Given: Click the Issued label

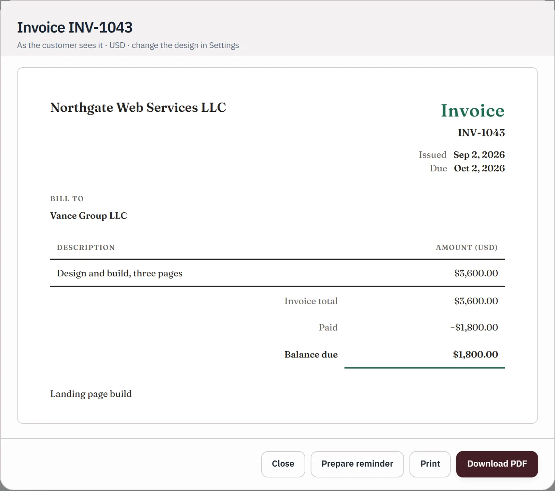Looking at the screenshot, I should 433,155.
